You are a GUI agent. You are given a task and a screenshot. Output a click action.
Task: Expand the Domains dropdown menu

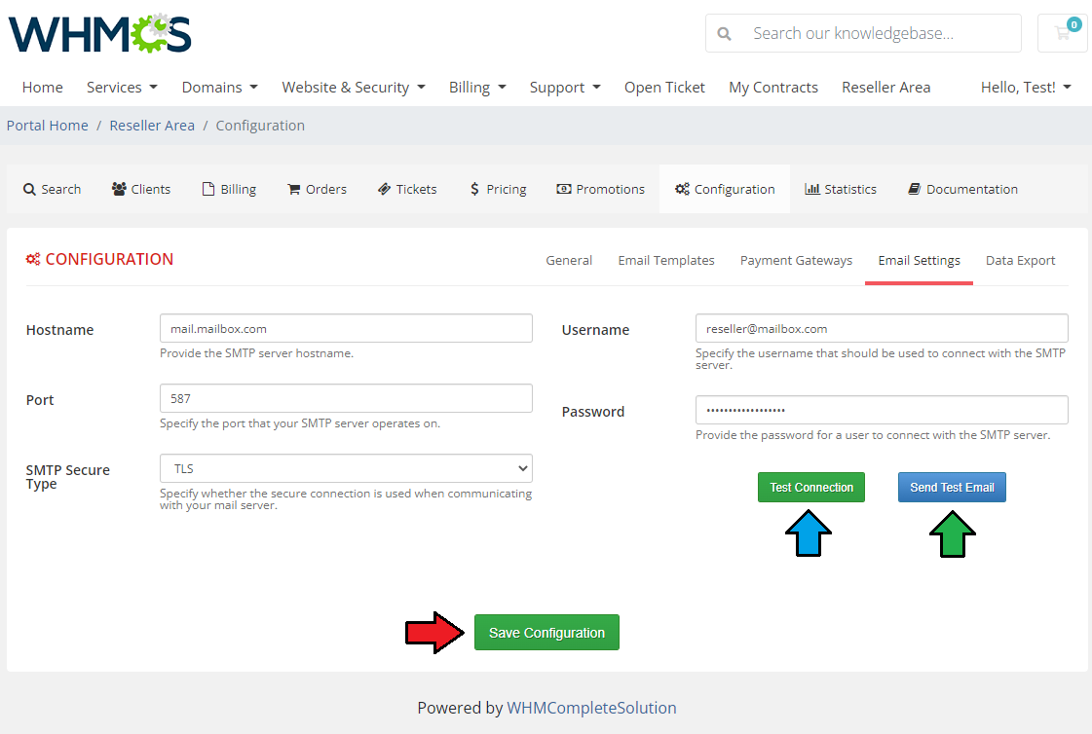coord(219,88)
